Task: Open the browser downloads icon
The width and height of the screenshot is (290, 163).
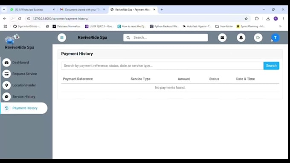Action: 268,19
